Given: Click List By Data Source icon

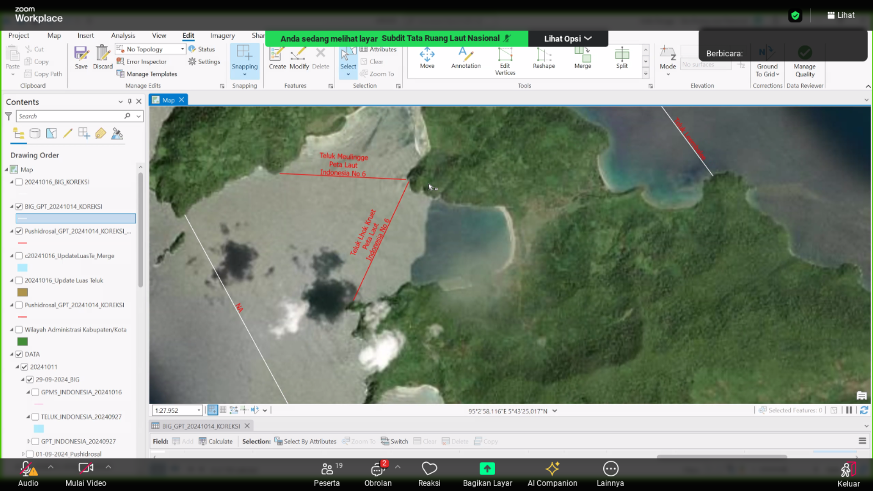Looking at the screenshot, I should [35, 133].
